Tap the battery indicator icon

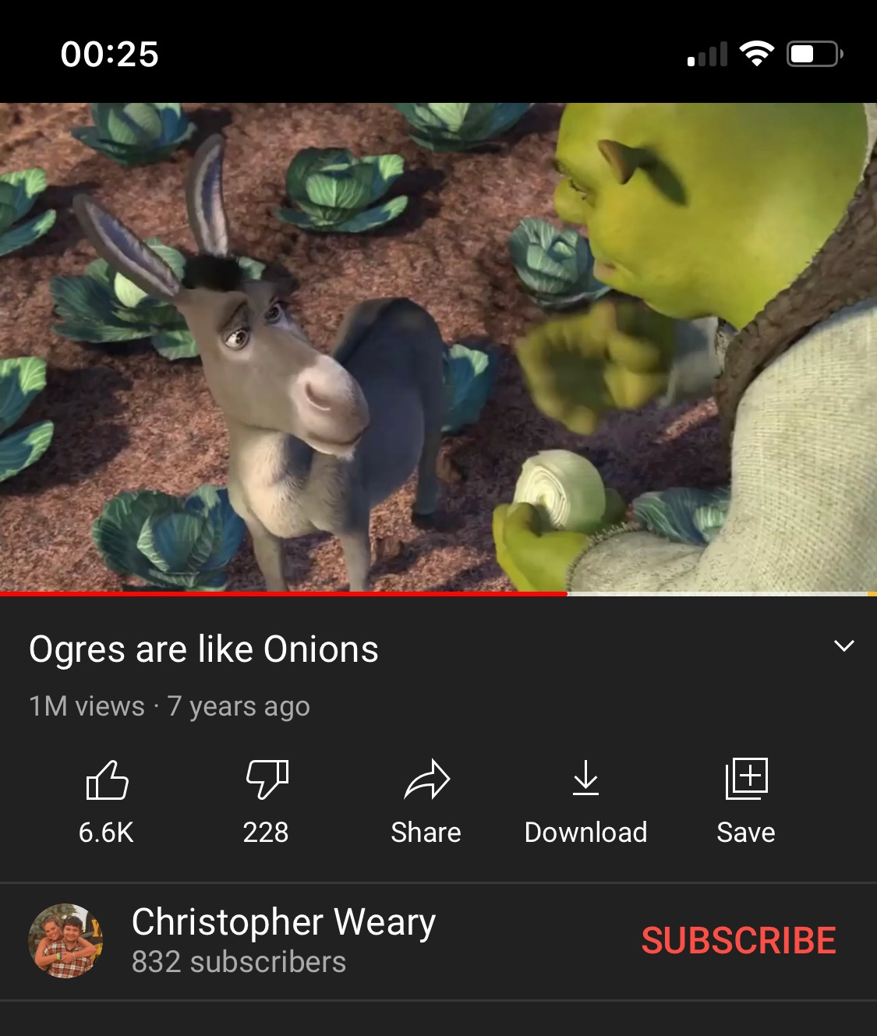815,54
